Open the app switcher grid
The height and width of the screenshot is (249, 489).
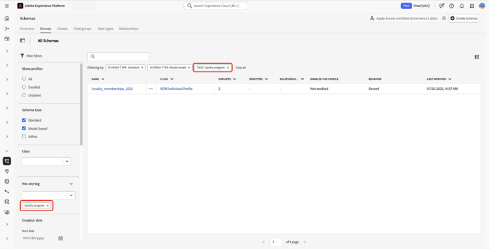tap(471, 6)
